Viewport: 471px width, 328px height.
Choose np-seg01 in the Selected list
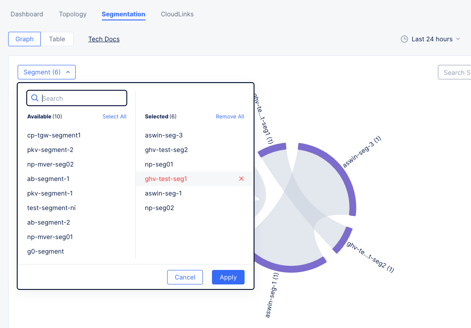[x=159, y=164]
